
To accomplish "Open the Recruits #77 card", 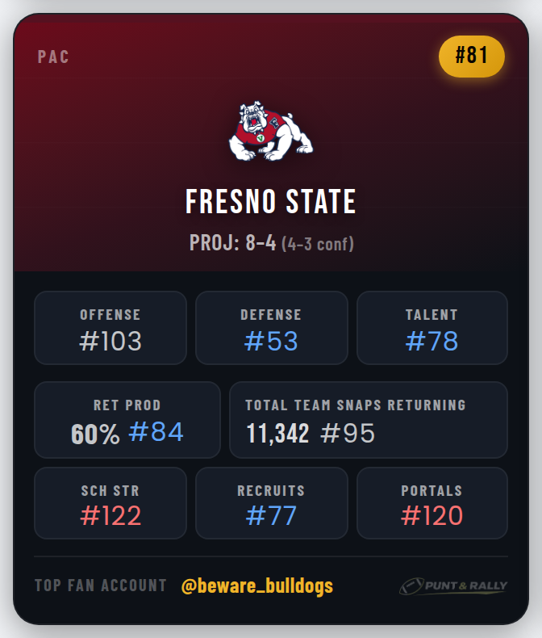I will [271, 503].
